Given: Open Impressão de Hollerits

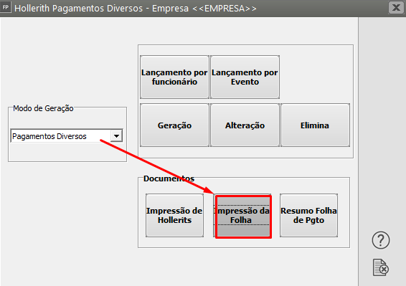Looking at the screenshot, I should (x=174, y=215).
